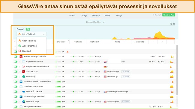This screenshot has height=109, width=195.
Task: Click the download arrow column header
Action: coord(153,42)
